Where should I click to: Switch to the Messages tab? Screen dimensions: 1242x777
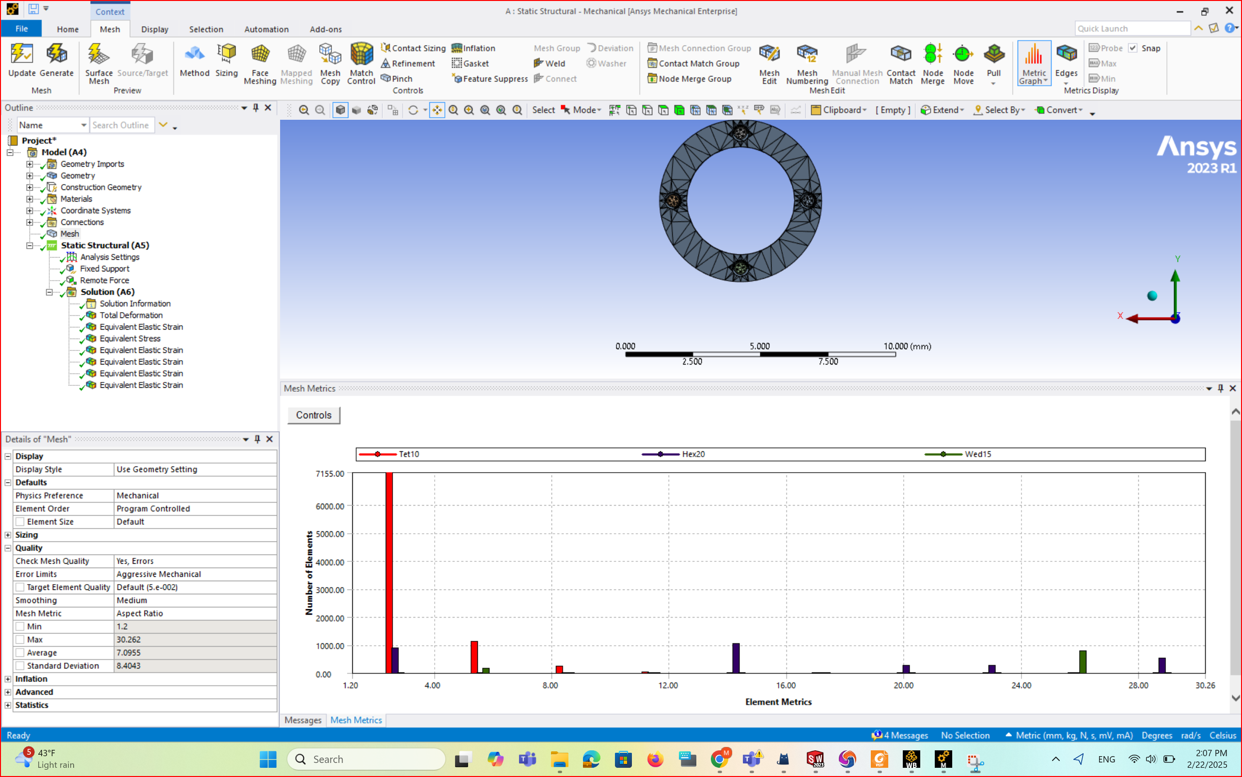pyautogui.click(x=302, y=720)
